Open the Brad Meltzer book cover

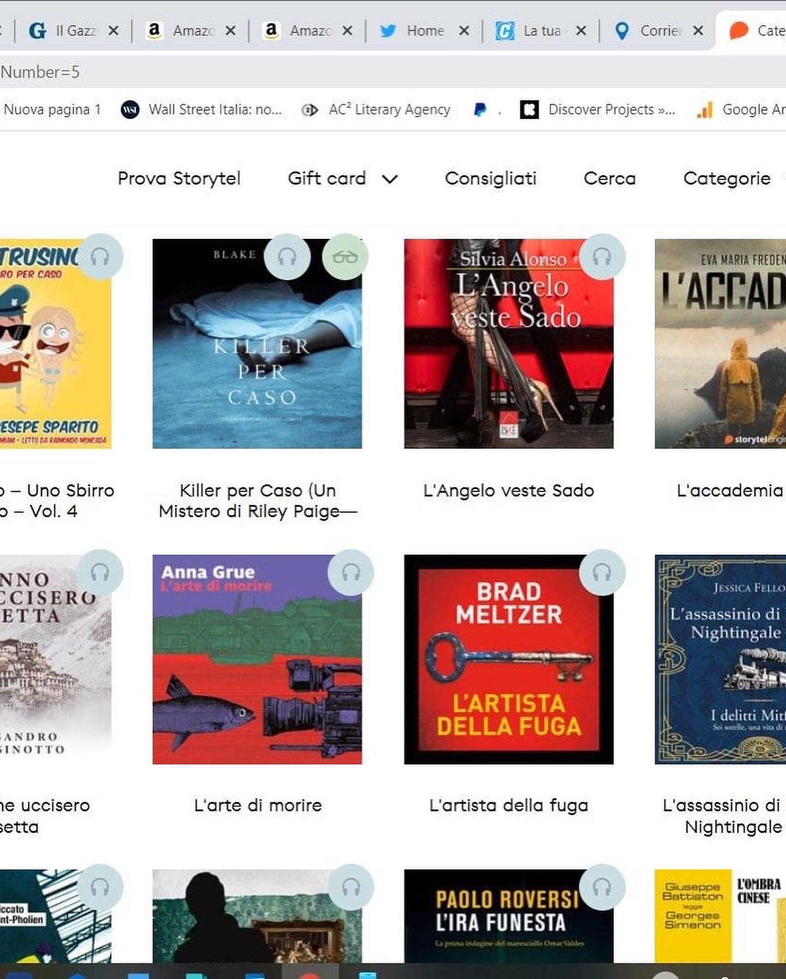[509, 660]
